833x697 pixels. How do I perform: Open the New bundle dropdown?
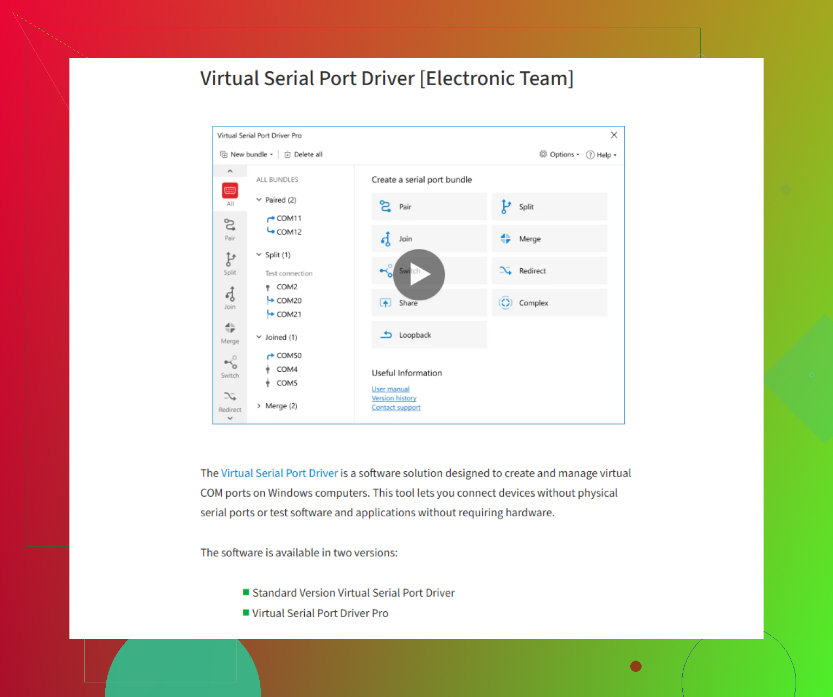246,154
